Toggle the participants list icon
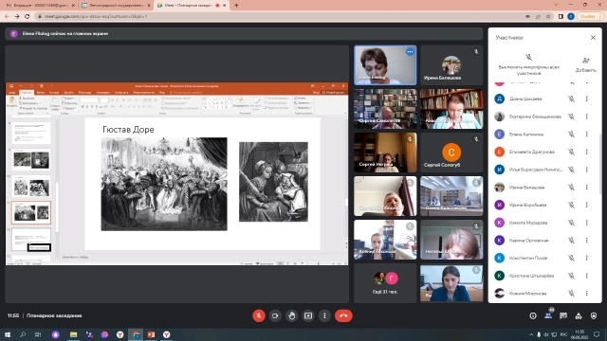The image size is (607, 341). pos(548,315)
